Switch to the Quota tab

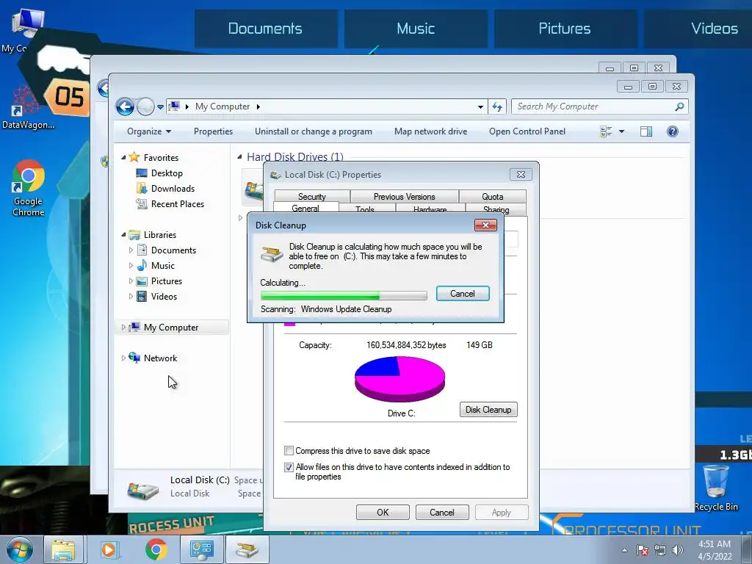pyautogui.click(x=493, y=197)
